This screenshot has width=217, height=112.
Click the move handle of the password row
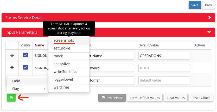(12, 68)
